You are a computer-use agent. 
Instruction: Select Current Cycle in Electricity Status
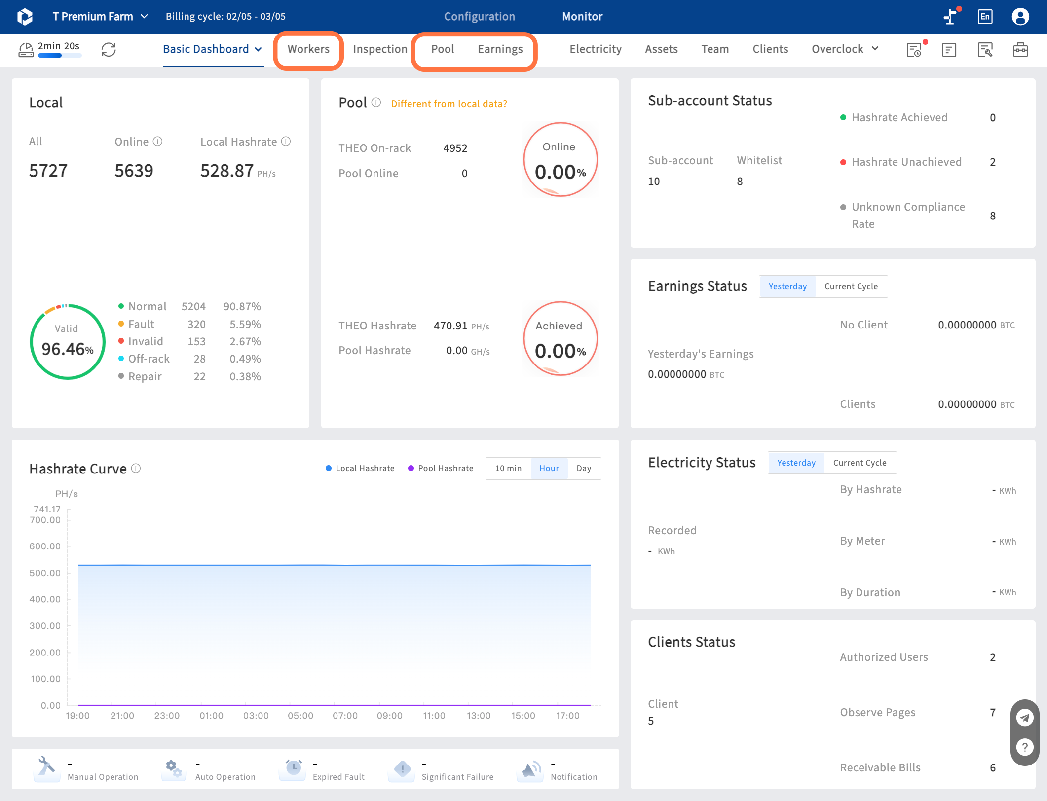pyautogui.click(x=860, y=463)
